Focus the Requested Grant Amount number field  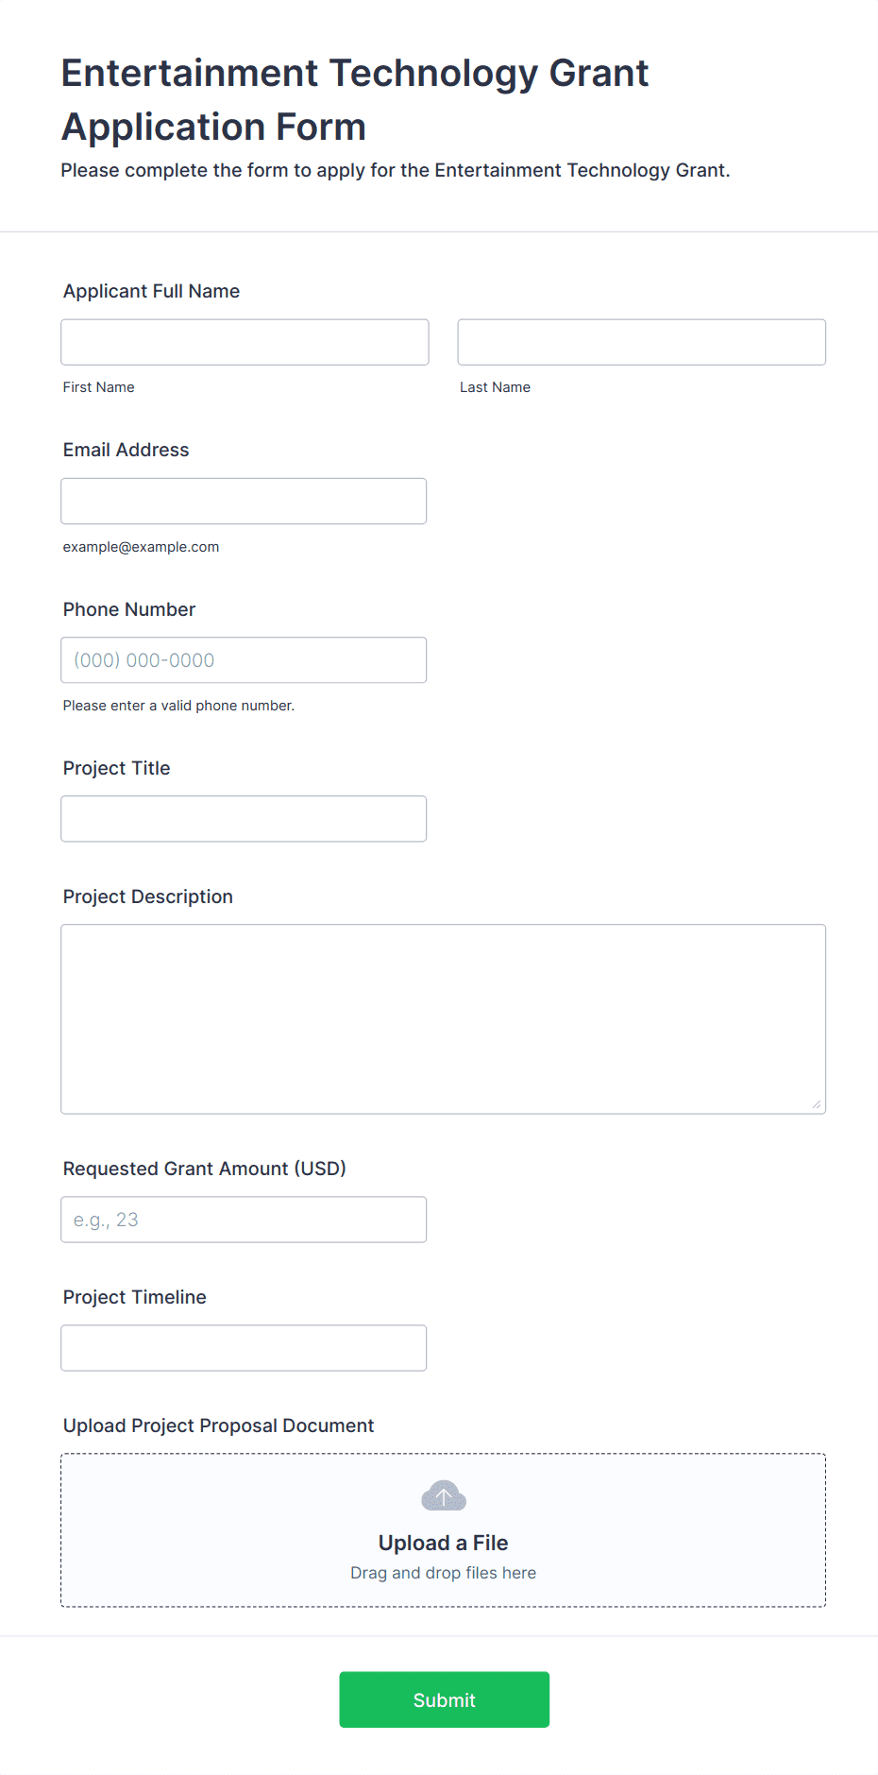244,1220
